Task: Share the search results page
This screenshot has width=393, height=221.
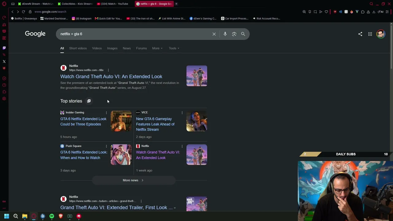Action: click(360, 34)
